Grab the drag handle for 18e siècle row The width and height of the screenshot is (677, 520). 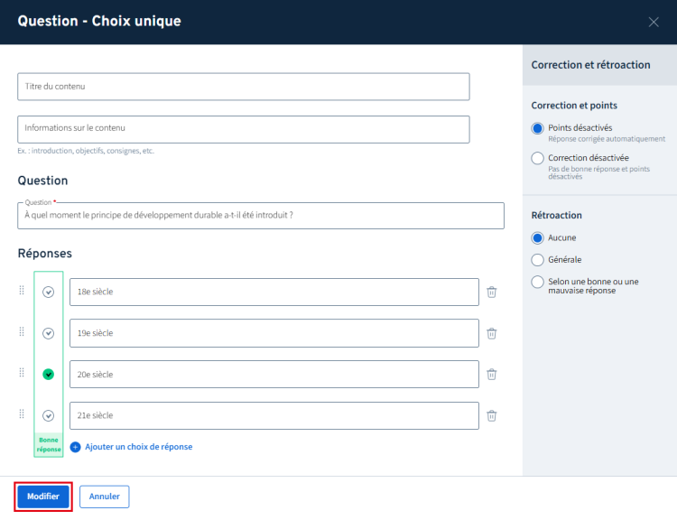[22, 291]
